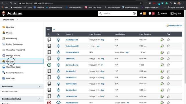The image size is (186, 104).
Task: Click the add description edit icon
Action: click(x=167, y=26)
